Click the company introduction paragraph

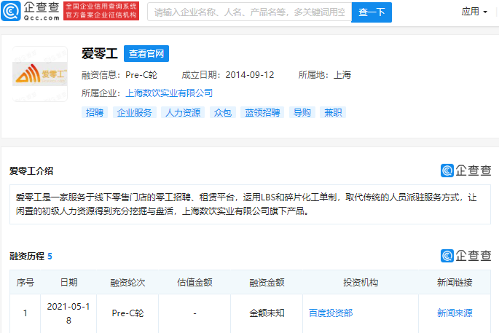pyautogui.click(x=250, y=204)
